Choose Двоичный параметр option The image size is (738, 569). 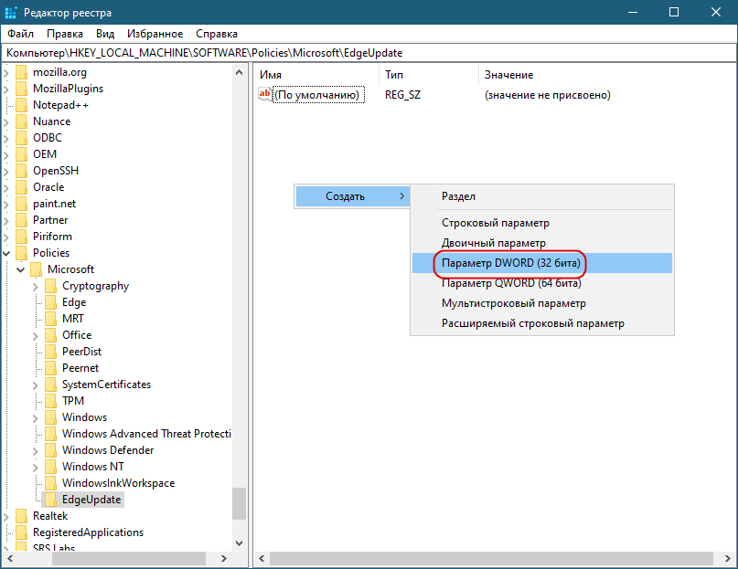(541, 243)
